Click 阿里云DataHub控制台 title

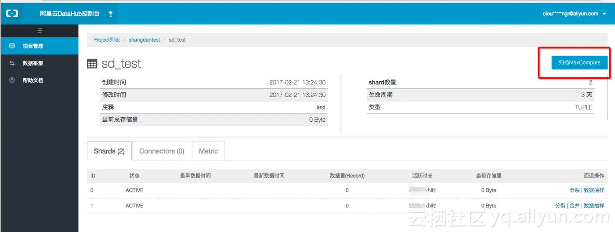tap(70, 14)
